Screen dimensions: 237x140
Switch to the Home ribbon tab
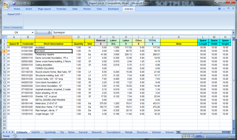(17, 9)
